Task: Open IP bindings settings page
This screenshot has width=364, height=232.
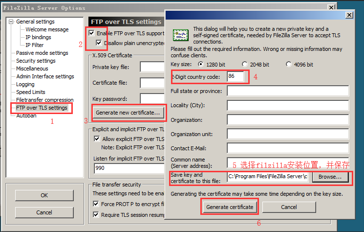Action: pyautogui.click(x=38, y=37)
